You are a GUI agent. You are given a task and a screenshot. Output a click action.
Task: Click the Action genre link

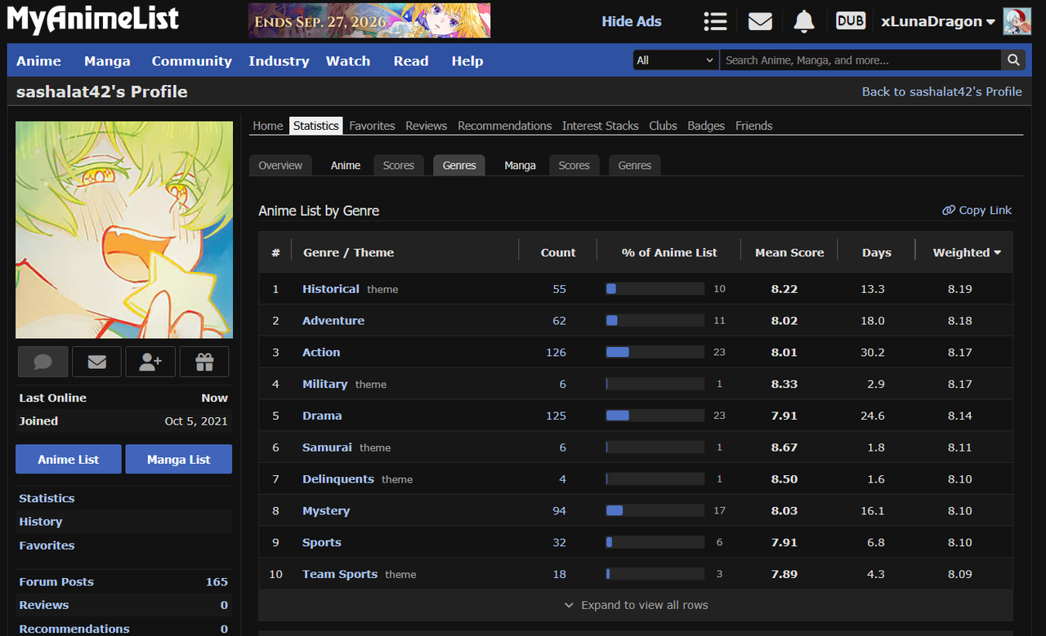(321, 353)
